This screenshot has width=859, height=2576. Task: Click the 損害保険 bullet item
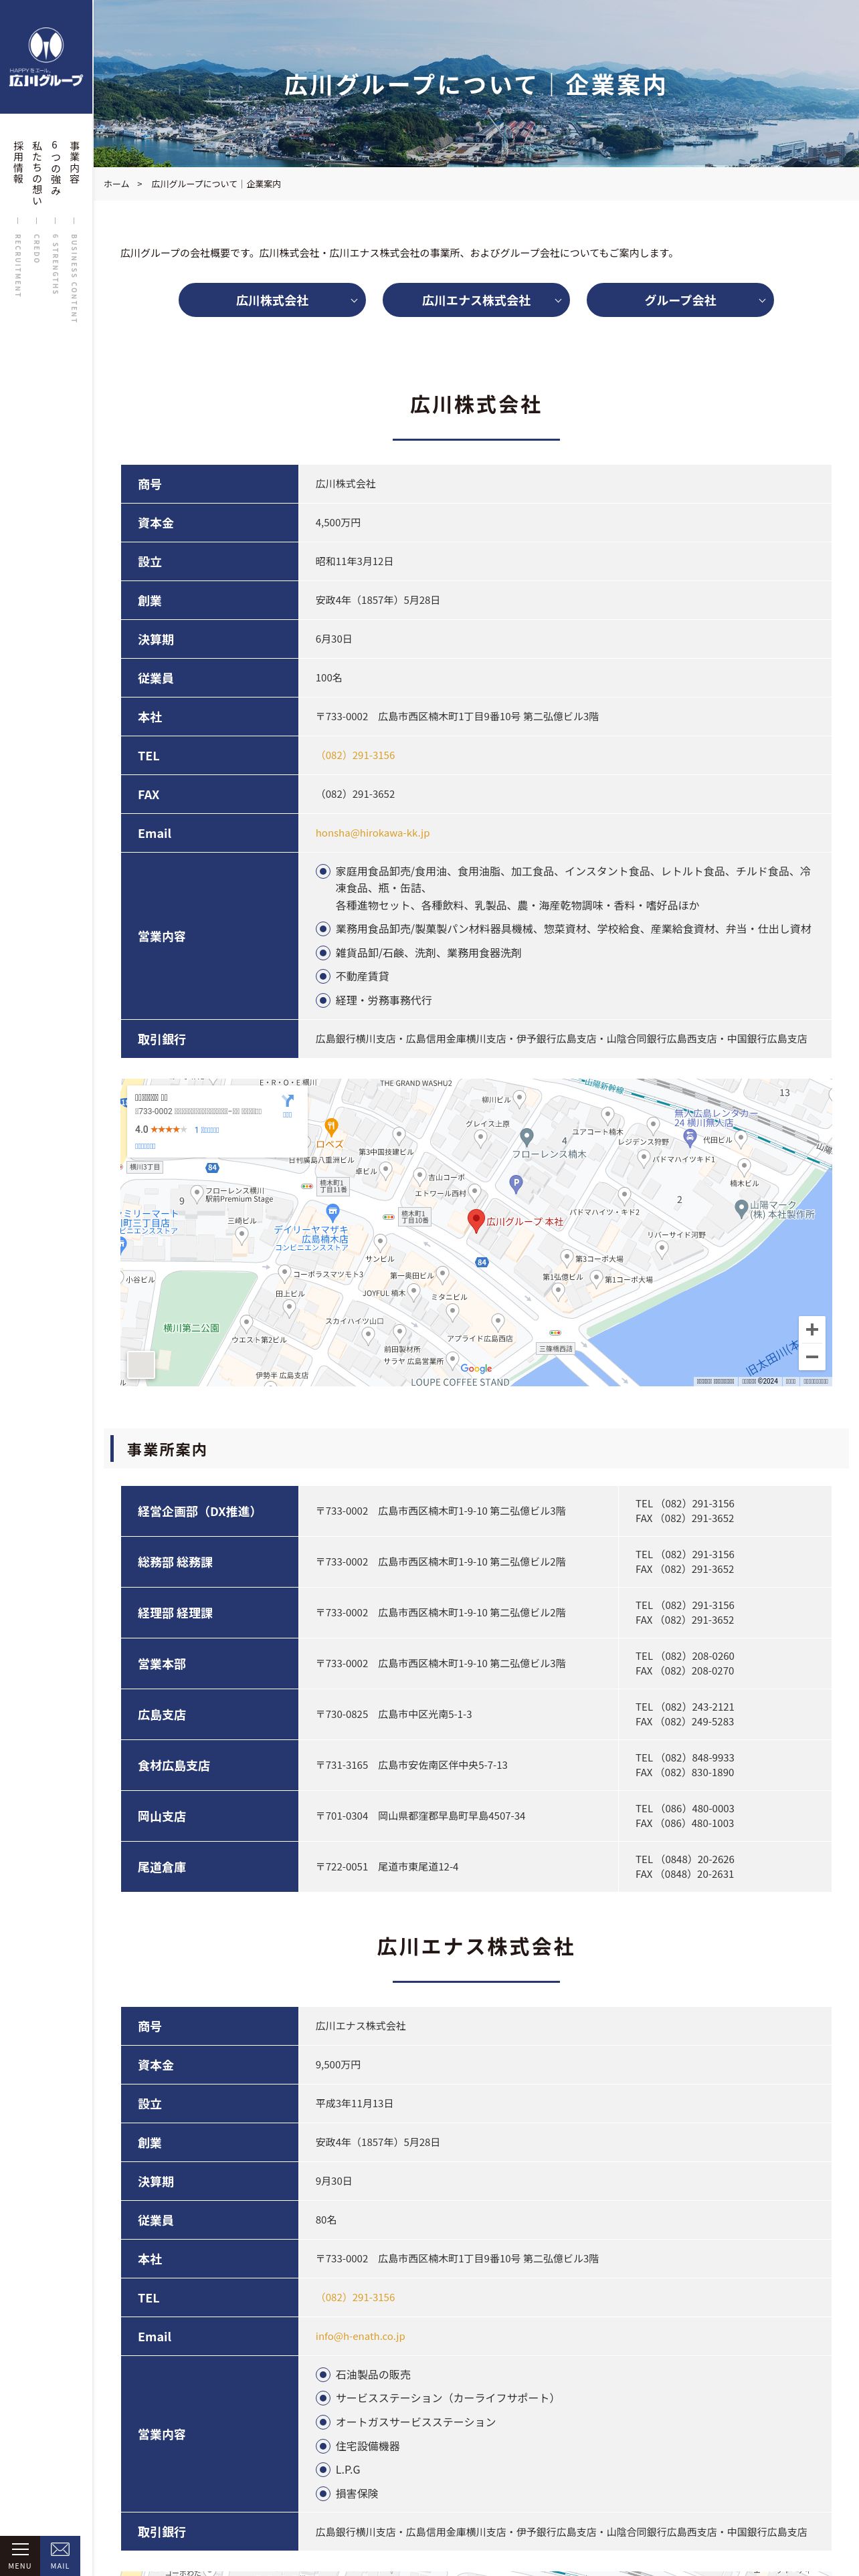pos(347,2494)
